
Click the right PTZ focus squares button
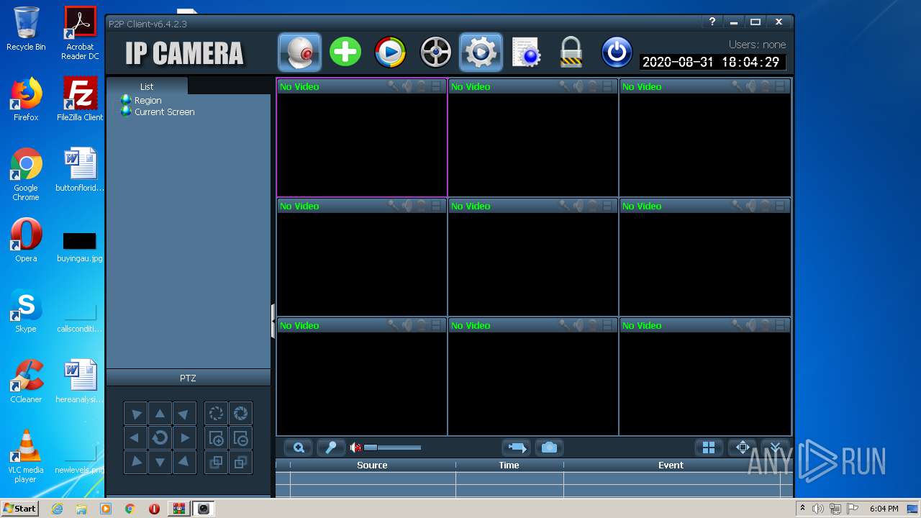[240, 462]
